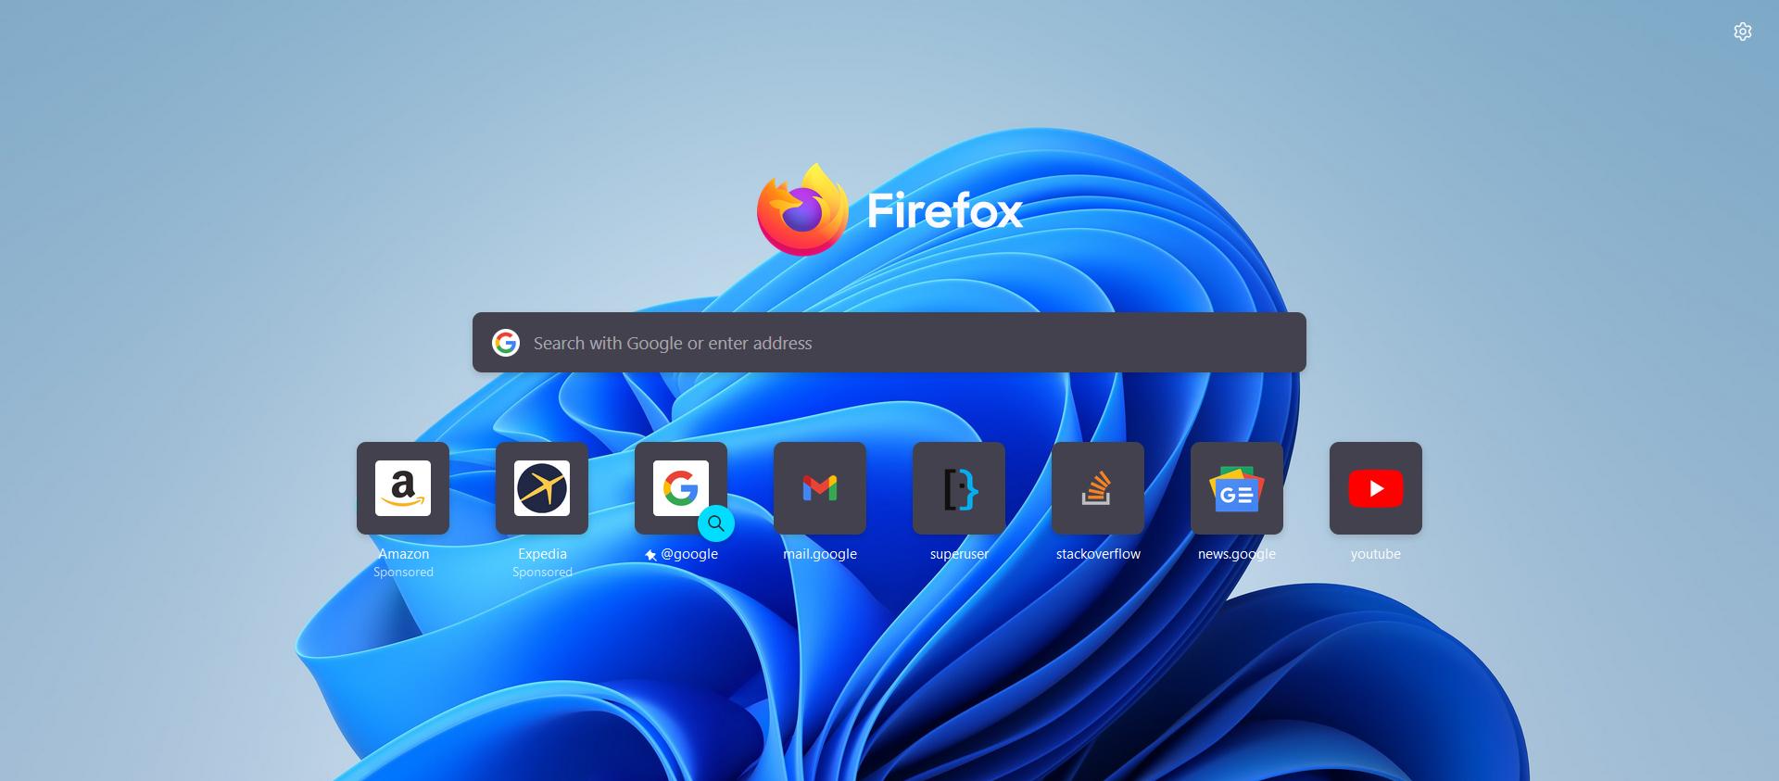Click the superuser label text

pos(959,554)
